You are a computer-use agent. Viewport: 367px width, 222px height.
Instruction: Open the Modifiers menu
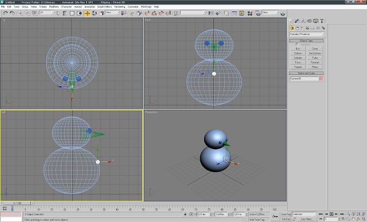coord(54,7)
